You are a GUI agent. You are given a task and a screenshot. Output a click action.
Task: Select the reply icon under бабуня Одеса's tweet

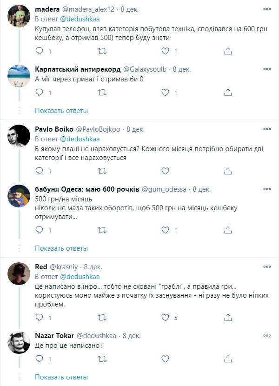pyautogui.click(x=38, y=229)
